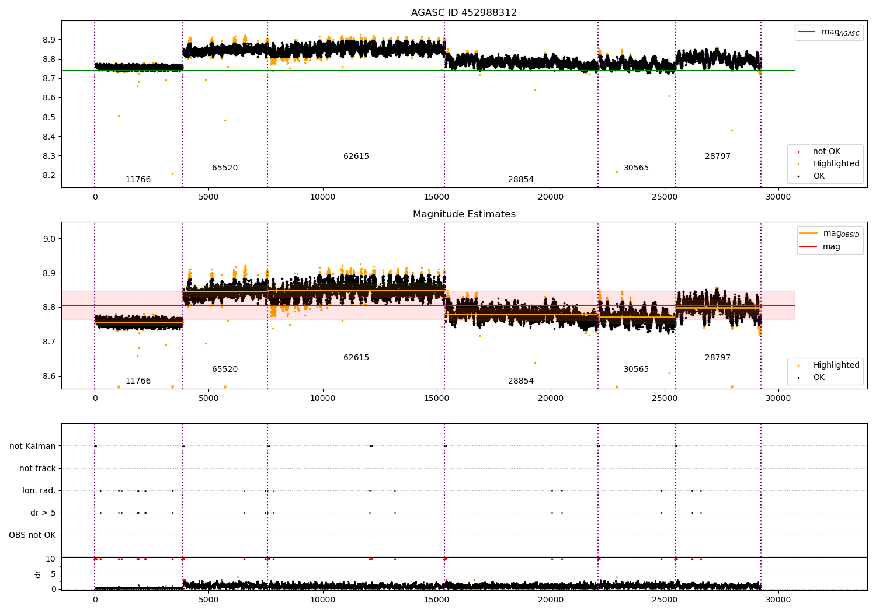Click the plot title "AGASC ID 452988312"
Viewport: 876px width, 613px height.
coord(464,13)
